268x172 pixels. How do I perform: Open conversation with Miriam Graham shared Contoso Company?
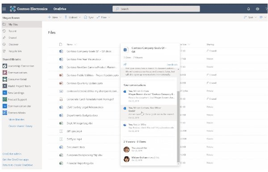149,96
